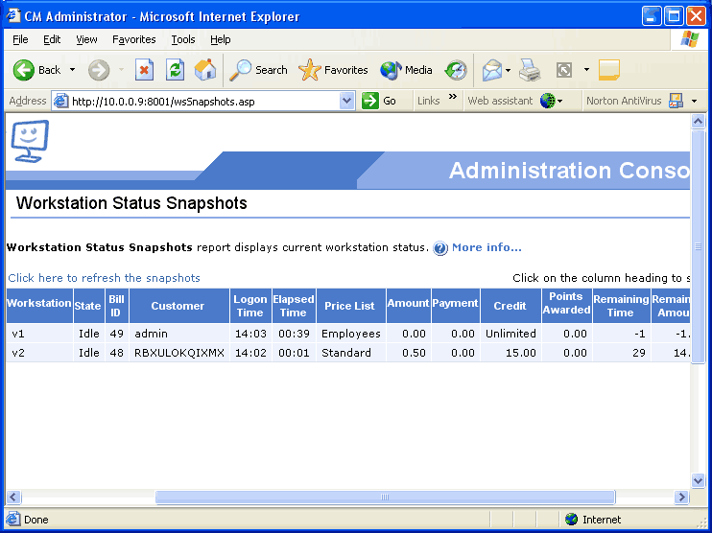Open the address bar dropdown list
This screenshot has height=533, width=712.
(x=346, y=101)
